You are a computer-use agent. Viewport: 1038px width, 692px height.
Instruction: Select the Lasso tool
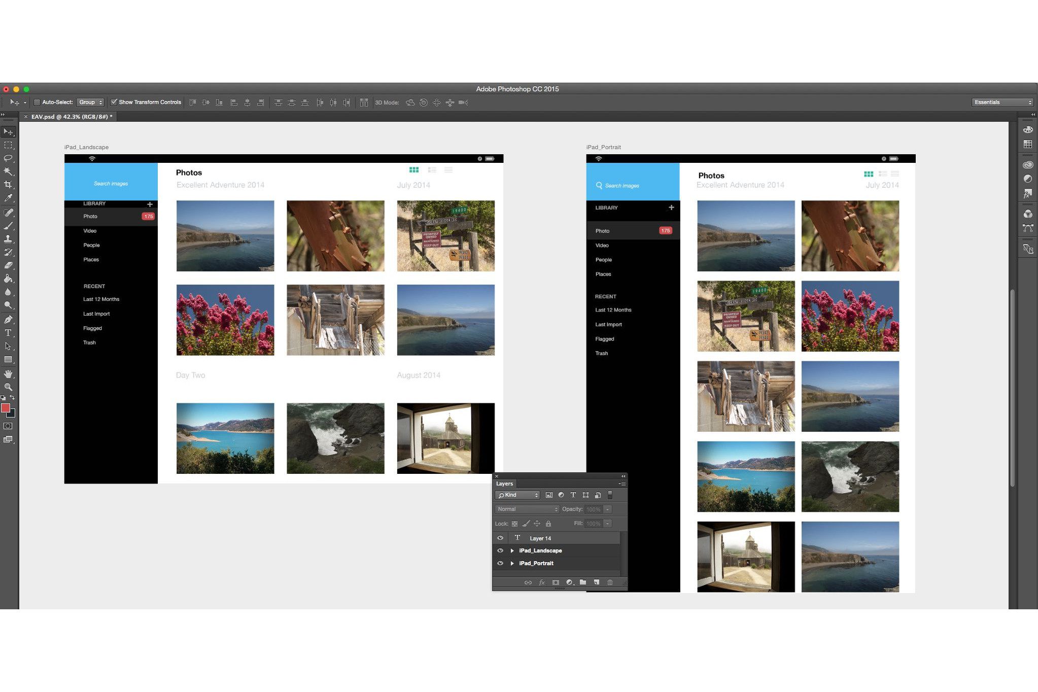(x=8, y=158)
